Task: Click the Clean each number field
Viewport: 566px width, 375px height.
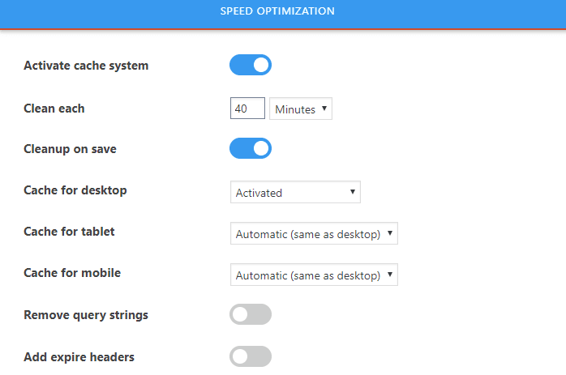Action: pos(247,109)
